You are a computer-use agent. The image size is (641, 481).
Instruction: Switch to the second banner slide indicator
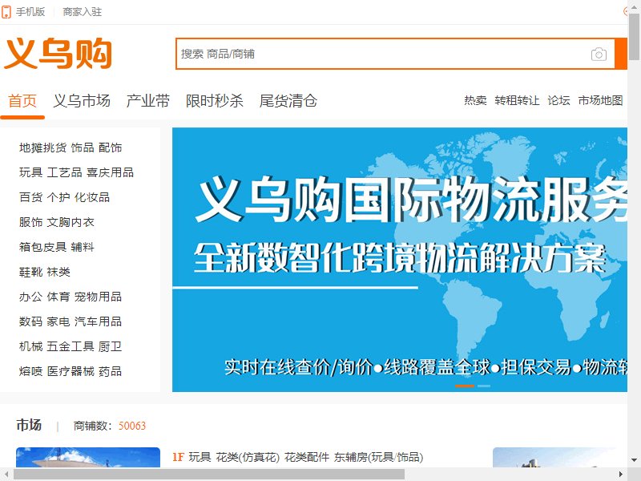484,386
